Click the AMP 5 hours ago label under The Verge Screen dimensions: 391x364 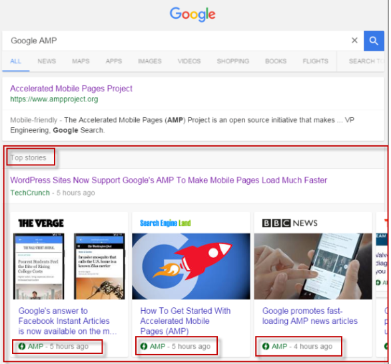click(x=53, y=346)
